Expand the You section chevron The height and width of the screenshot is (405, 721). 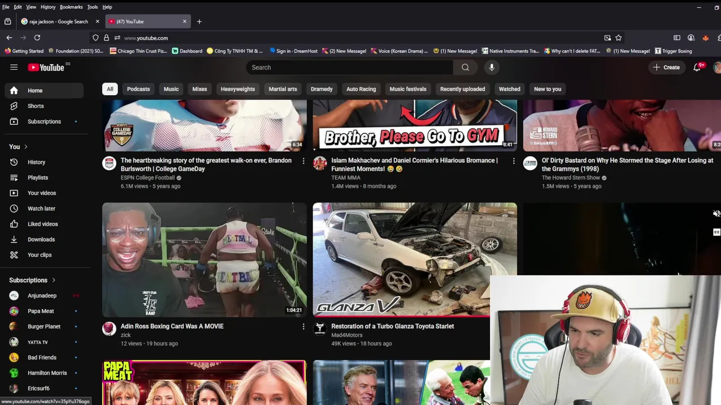tap(25, 147)
